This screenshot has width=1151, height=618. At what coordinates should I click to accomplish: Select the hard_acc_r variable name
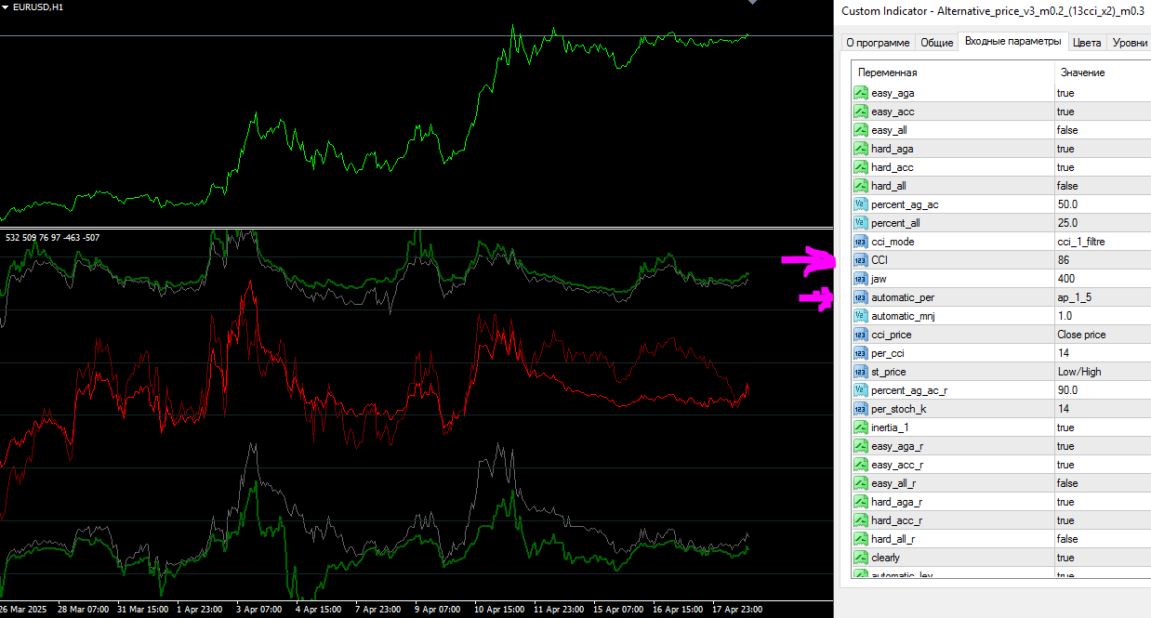[x=896, y=520]
